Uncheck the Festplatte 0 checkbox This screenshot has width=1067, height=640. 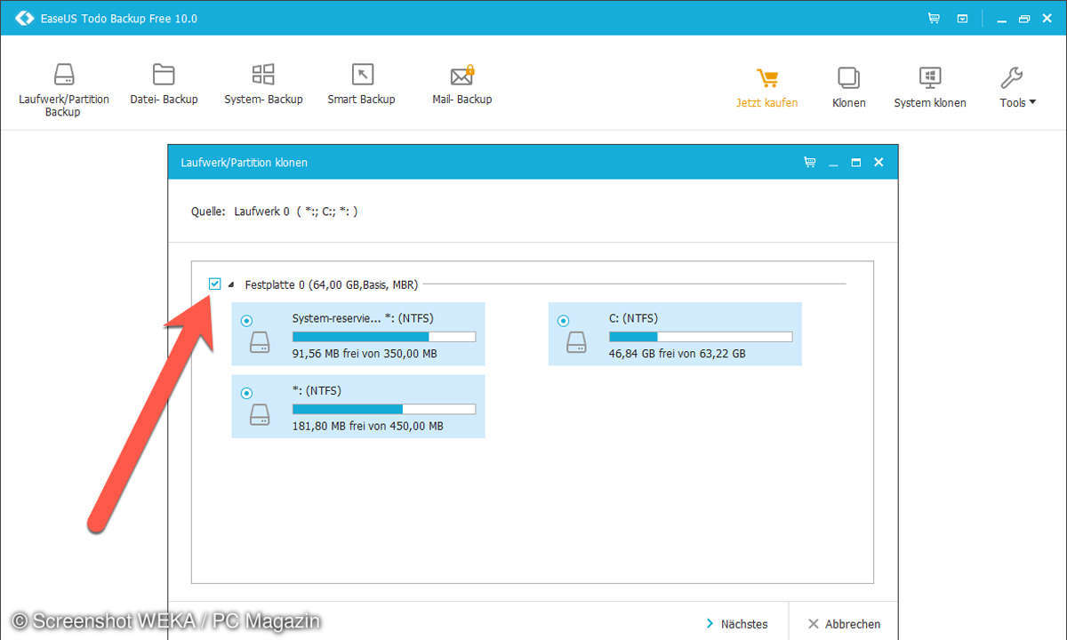pos(214,284)
